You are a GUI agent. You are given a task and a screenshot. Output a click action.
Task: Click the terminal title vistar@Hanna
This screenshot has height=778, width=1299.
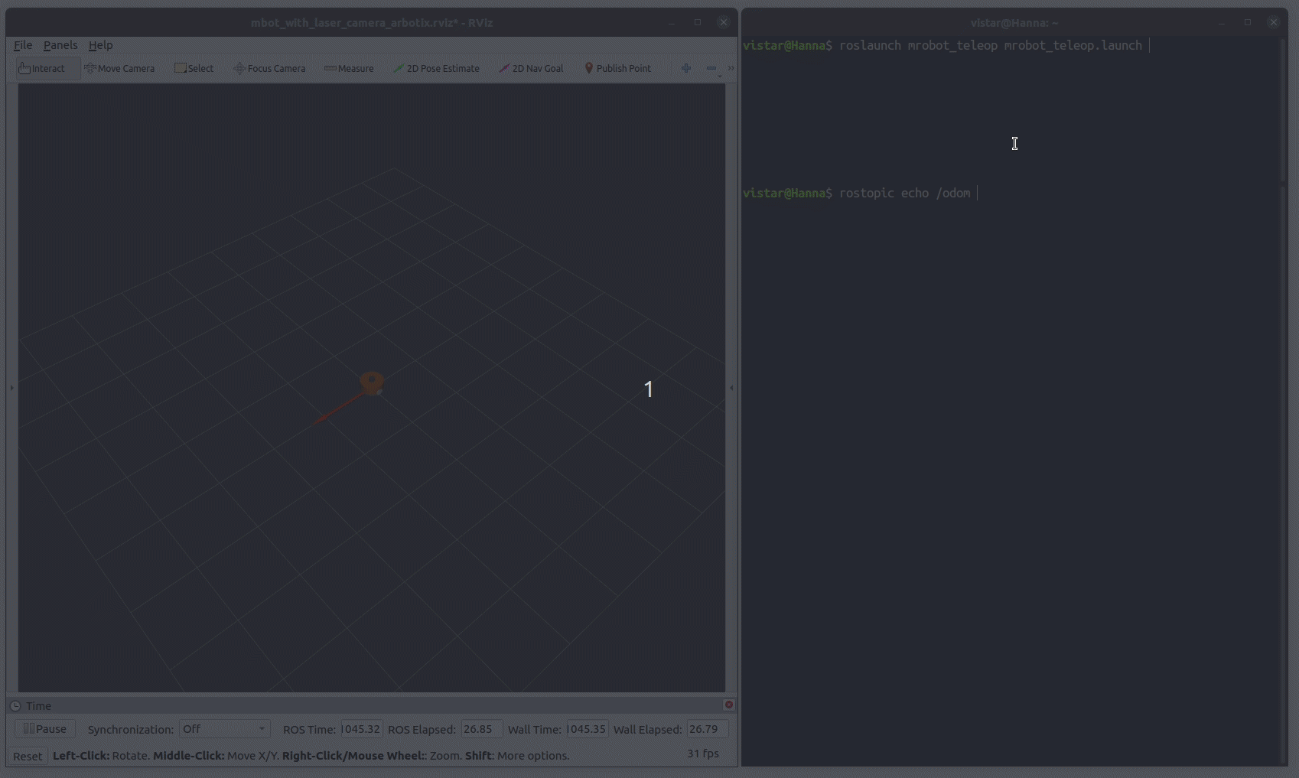pyautogui.click(x=1014, y=23)
